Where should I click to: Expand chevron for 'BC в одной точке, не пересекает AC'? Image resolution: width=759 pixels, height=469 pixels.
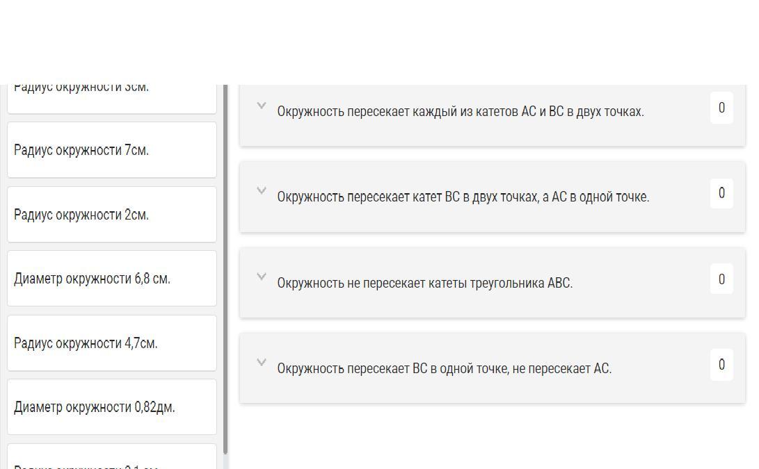tap(262, 363)
